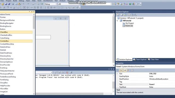Click the Save All icon

coord(9,4)
